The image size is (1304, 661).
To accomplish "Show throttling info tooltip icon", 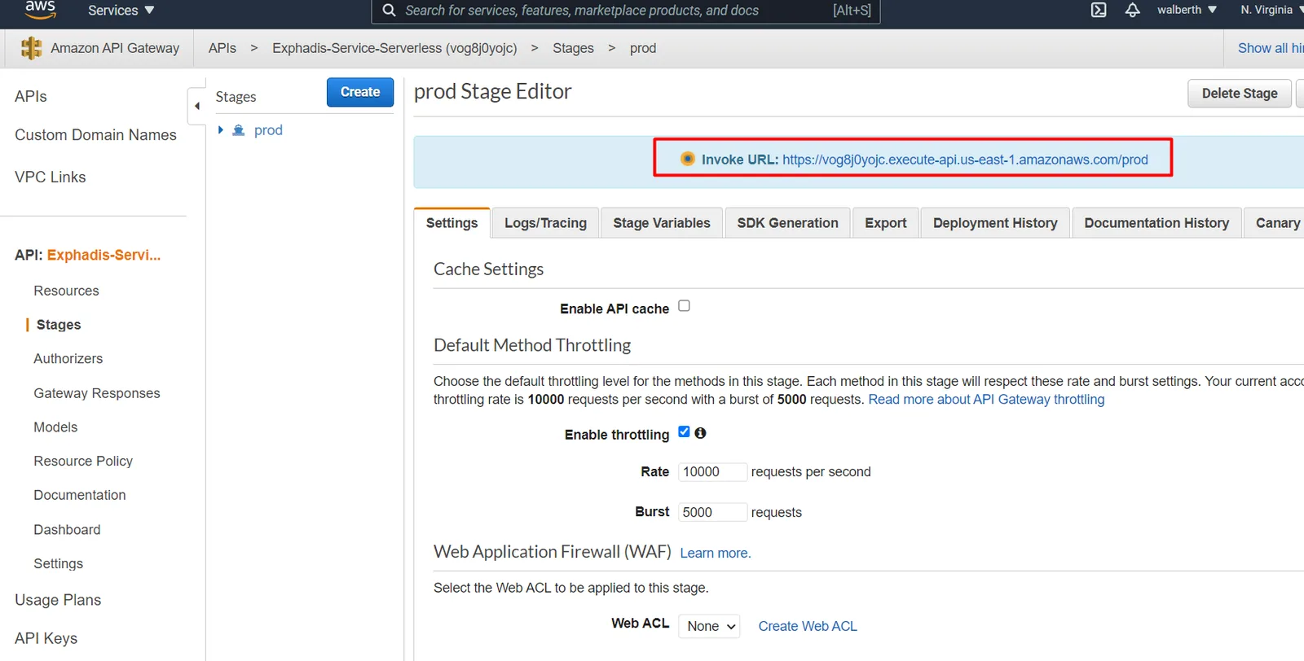I will pyautogui.click(x=700, y=433).
